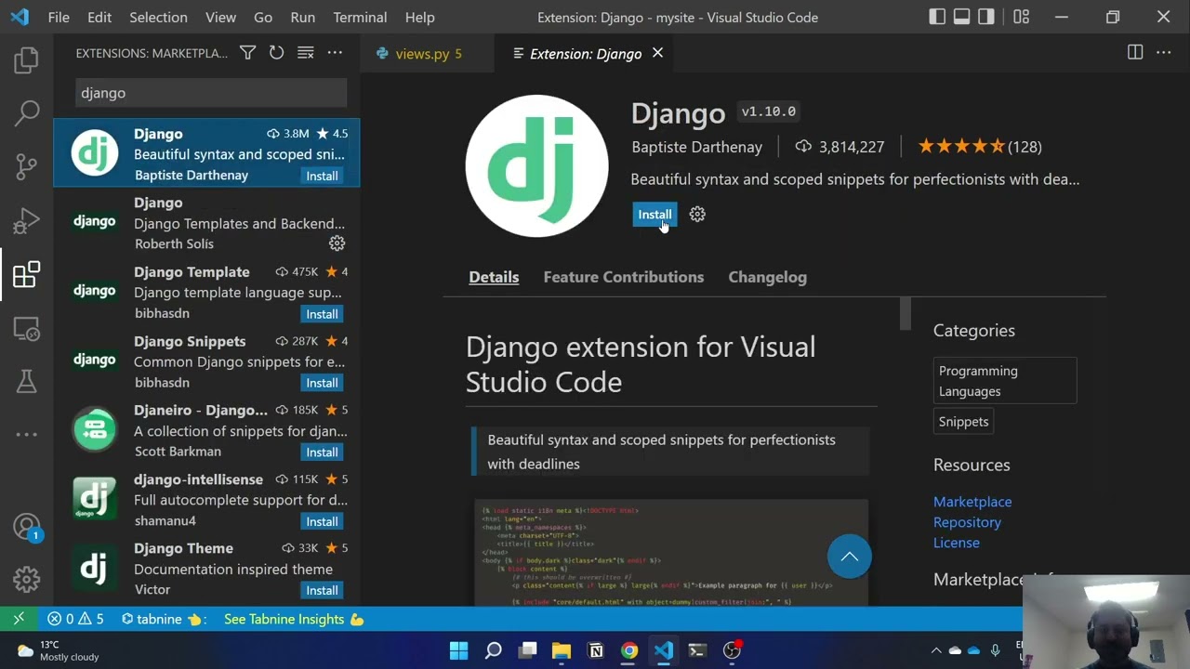The height and width of the screenshot is (669, 1190).
Task: Click the Programming Languages category
Action: click(x=1005, y=381)
